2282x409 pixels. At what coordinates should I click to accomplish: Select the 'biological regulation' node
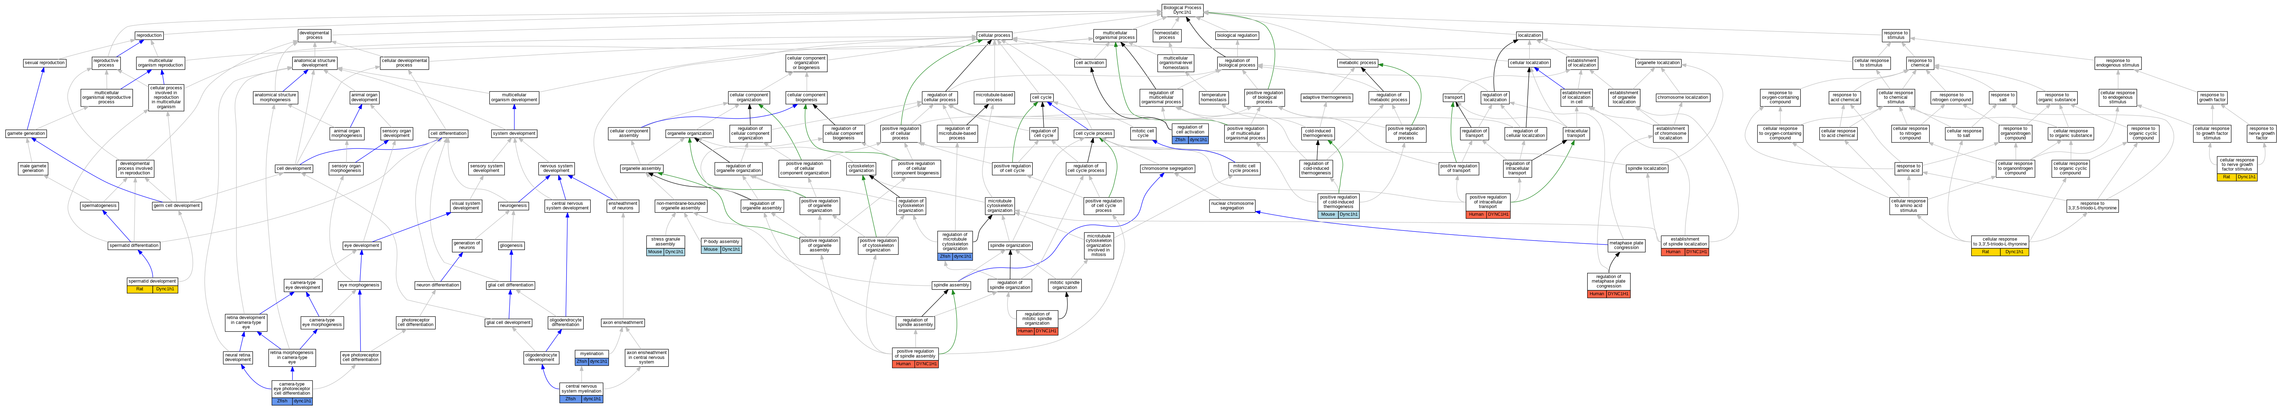click(1237, 35)
